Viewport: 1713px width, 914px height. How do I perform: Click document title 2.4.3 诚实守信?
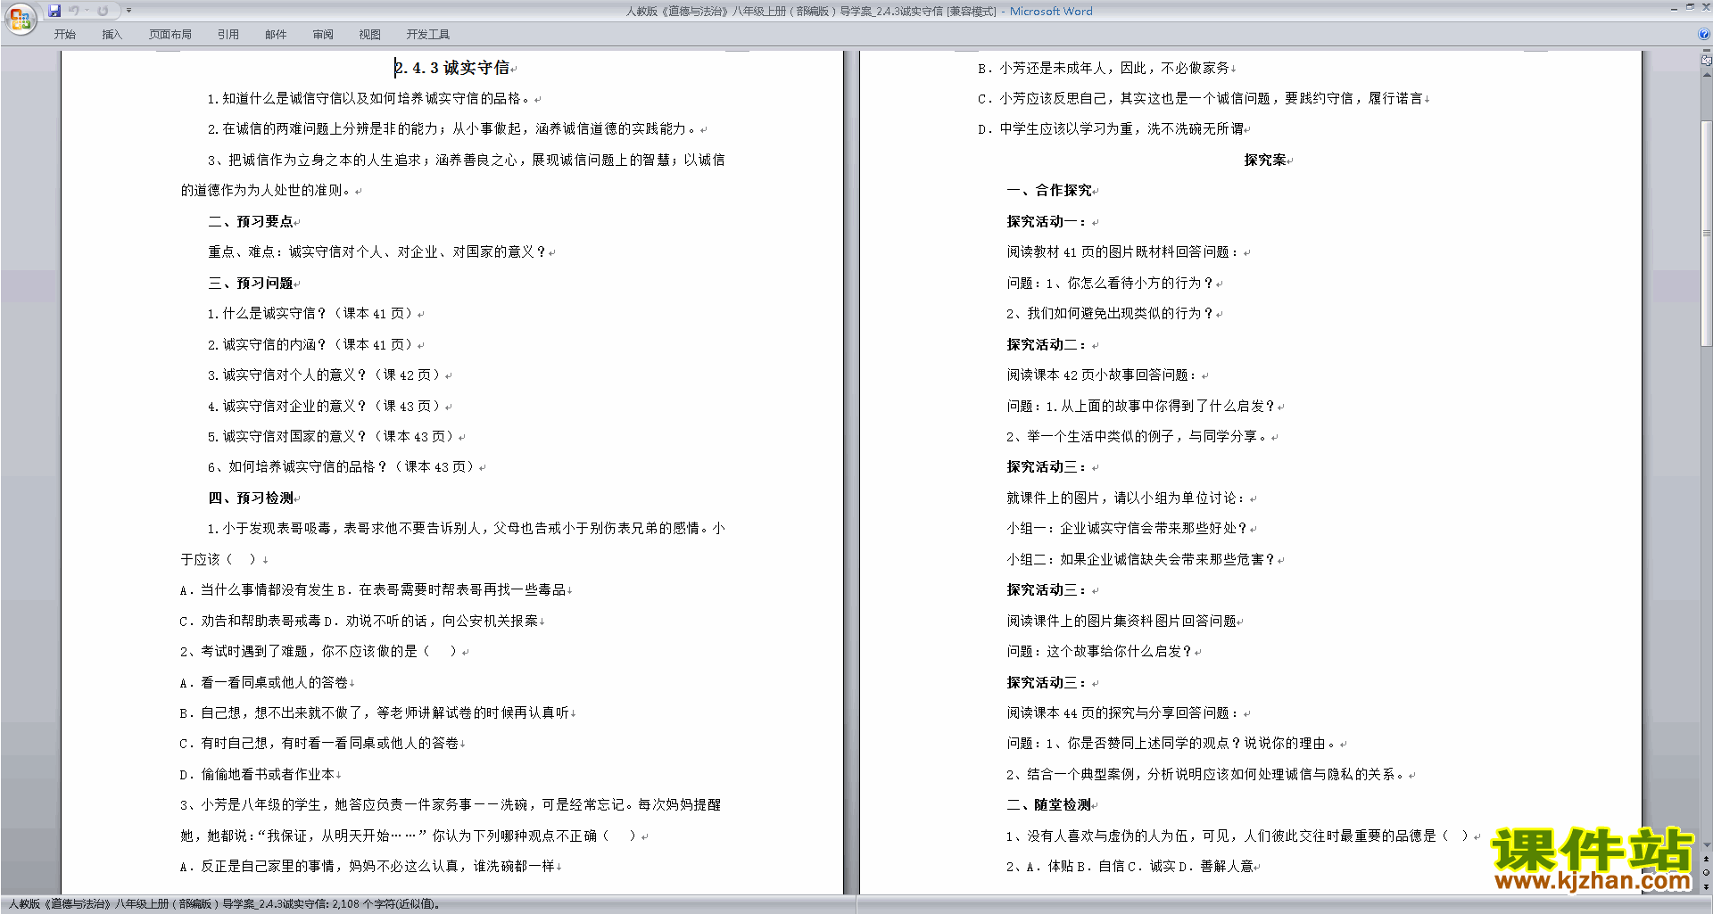click(x=452, y=68)
